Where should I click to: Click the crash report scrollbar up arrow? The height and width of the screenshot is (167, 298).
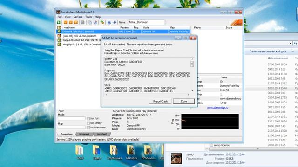tap(192, 59)
